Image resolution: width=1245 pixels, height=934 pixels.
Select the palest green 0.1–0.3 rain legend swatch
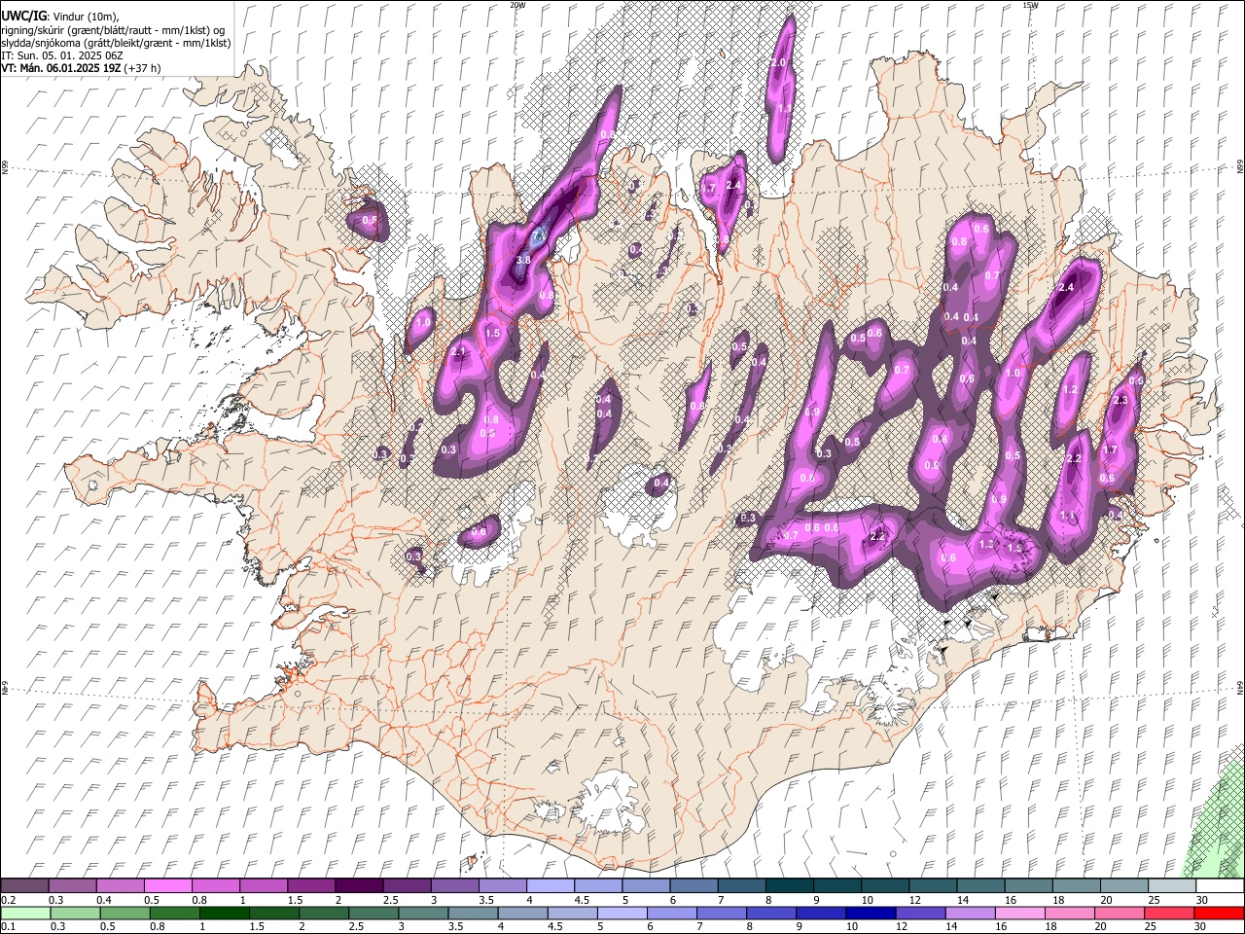coord(25,913)
